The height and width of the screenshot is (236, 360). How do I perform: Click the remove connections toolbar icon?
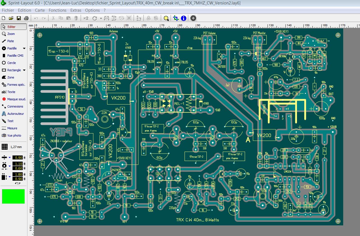tap(139, 18)
